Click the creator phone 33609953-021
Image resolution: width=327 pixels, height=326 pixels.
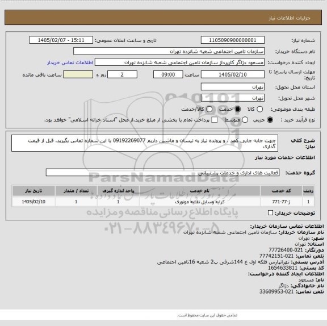(276, 291)
